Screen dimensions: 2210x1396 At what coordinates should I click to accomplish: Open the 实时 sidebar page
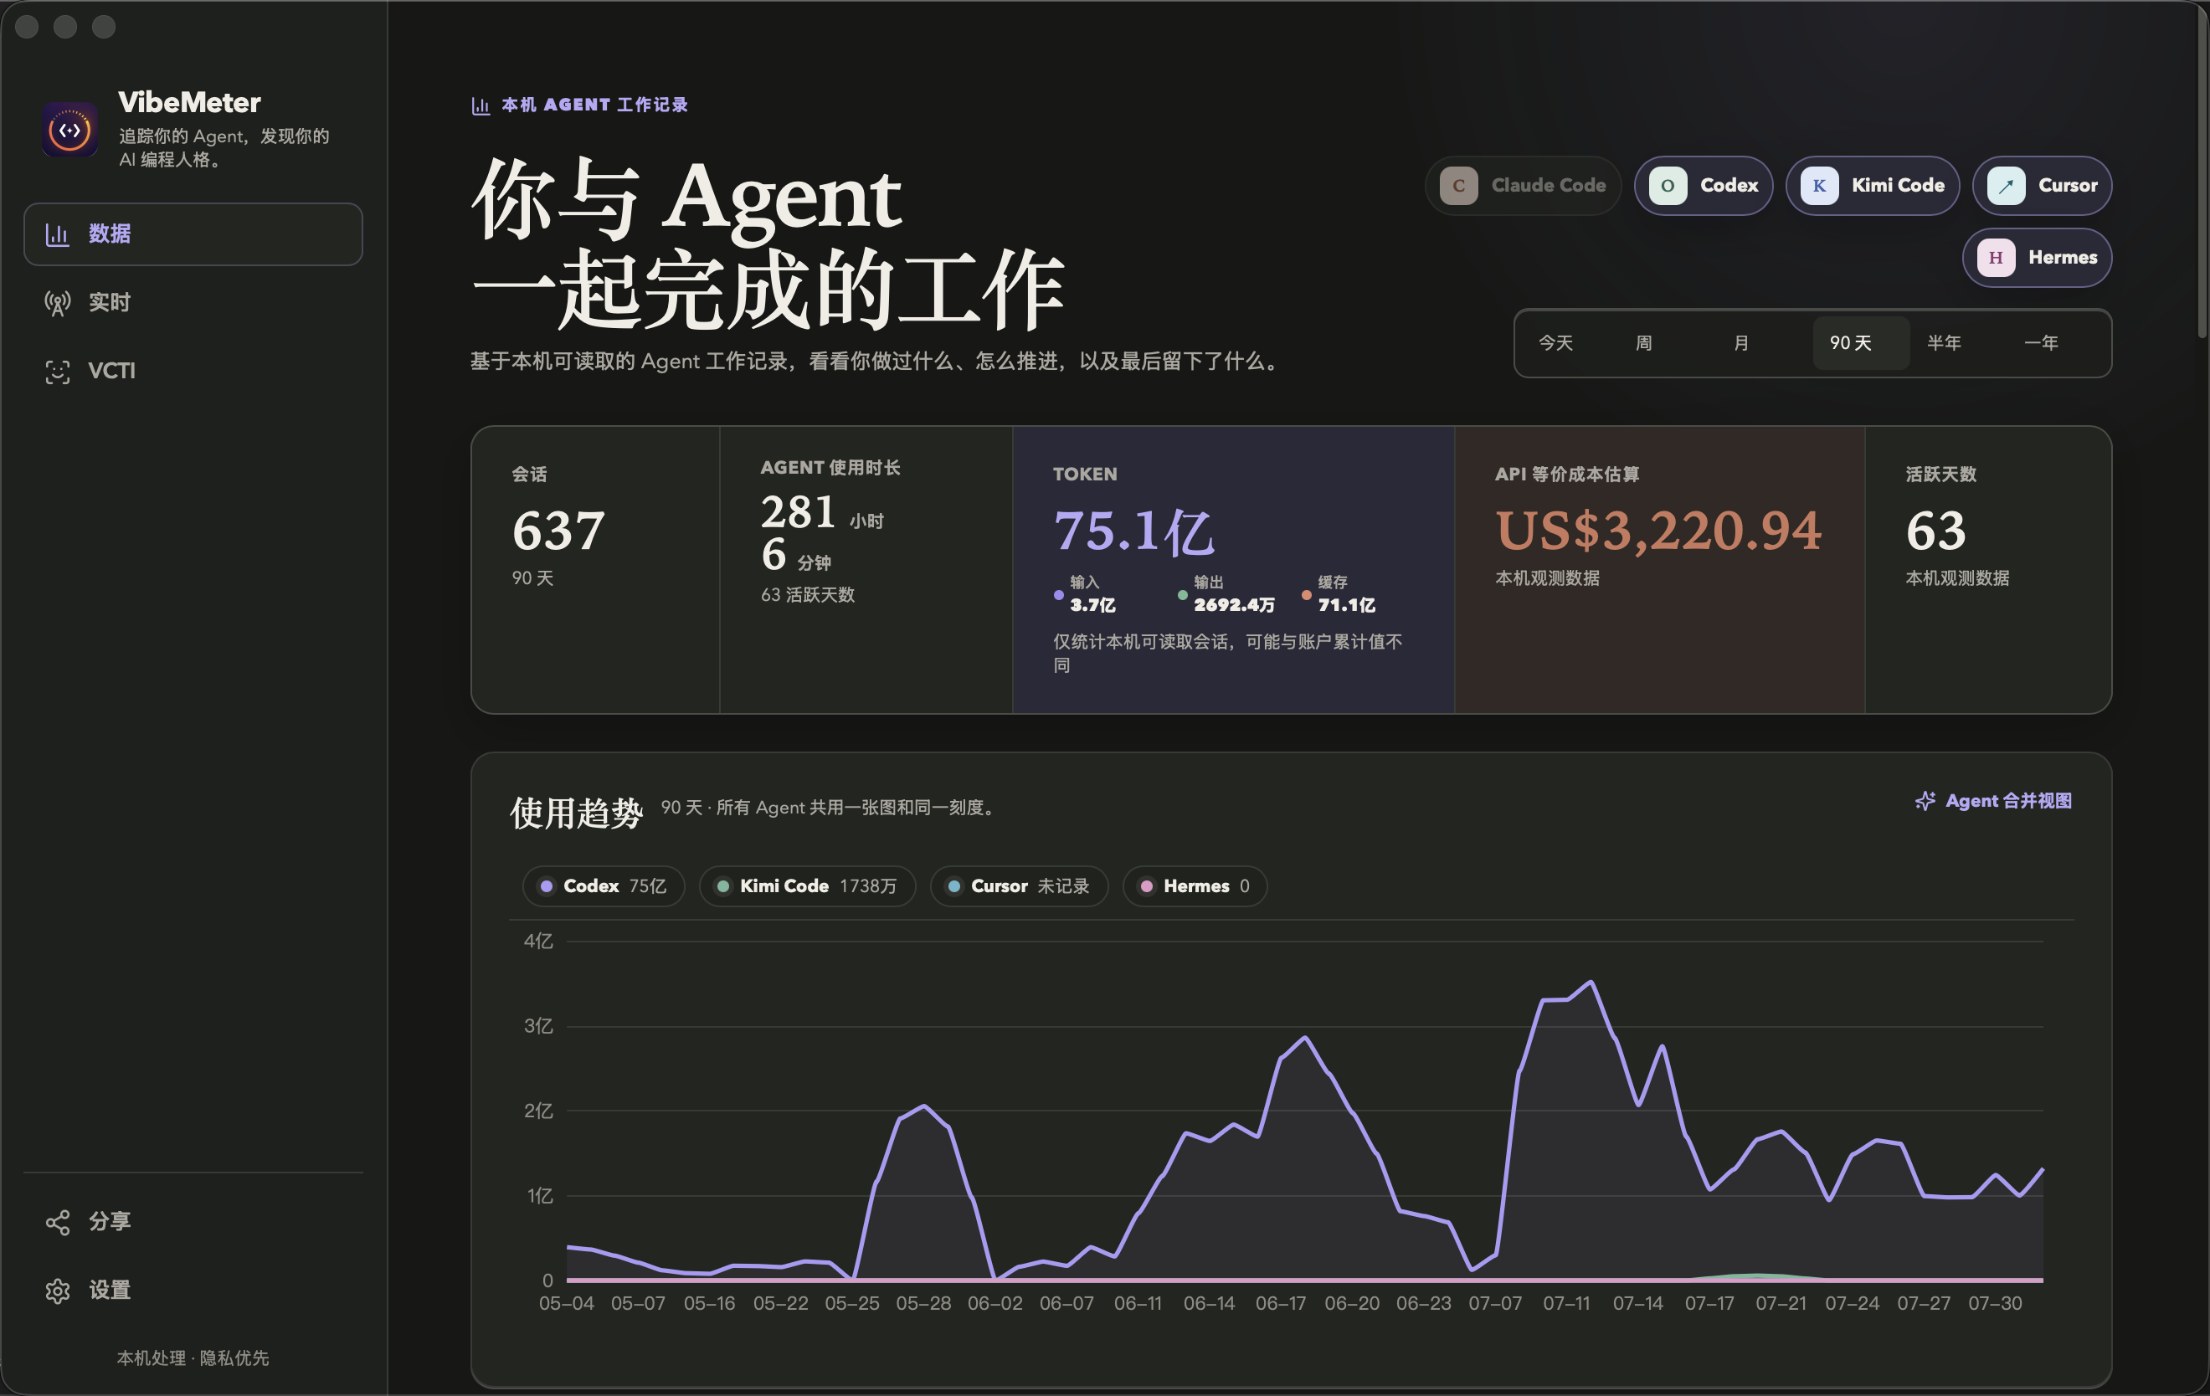coord(193,303)
